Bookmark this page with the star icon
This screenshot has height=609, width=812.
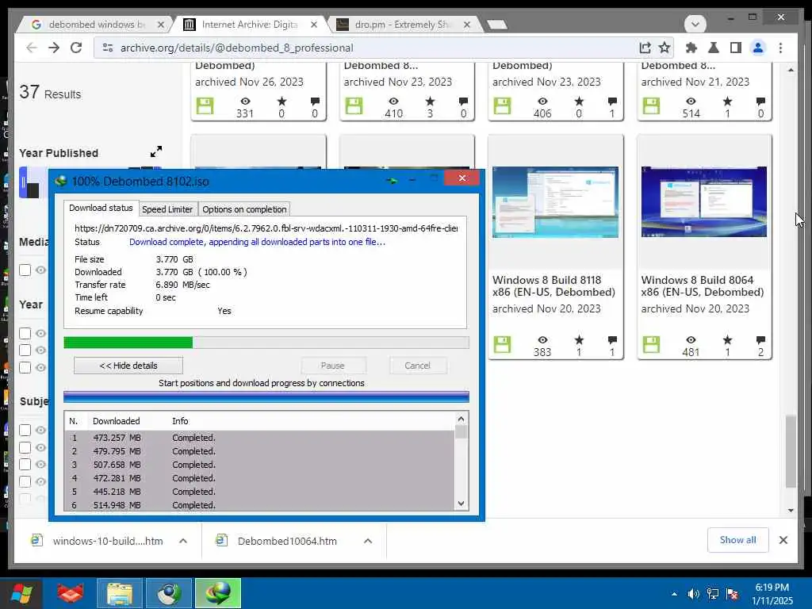tap(665, 48)
